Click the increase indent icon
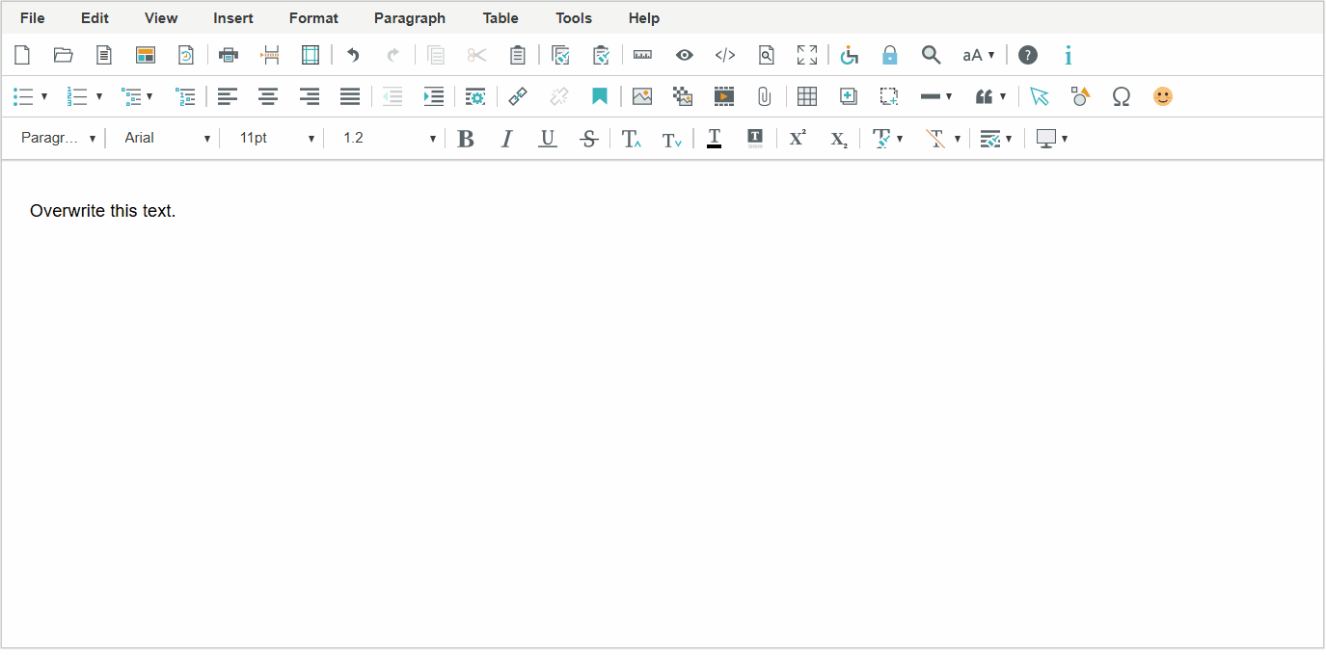Viewport: 1326px width, 655px height. coord(434,96)
